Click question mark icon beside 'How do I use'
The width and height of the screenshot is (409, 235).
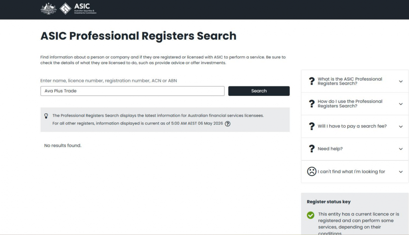312,104
